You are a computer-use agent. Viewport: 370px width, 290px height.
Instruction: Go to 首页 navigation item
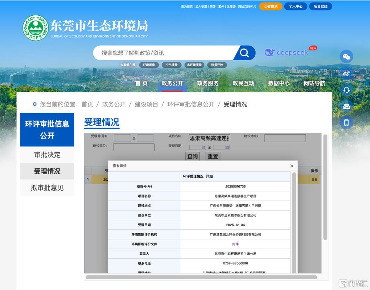[141, 83]
